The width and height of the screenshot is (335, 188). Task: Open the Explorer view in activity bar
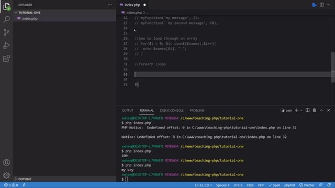tap(6, 6)
